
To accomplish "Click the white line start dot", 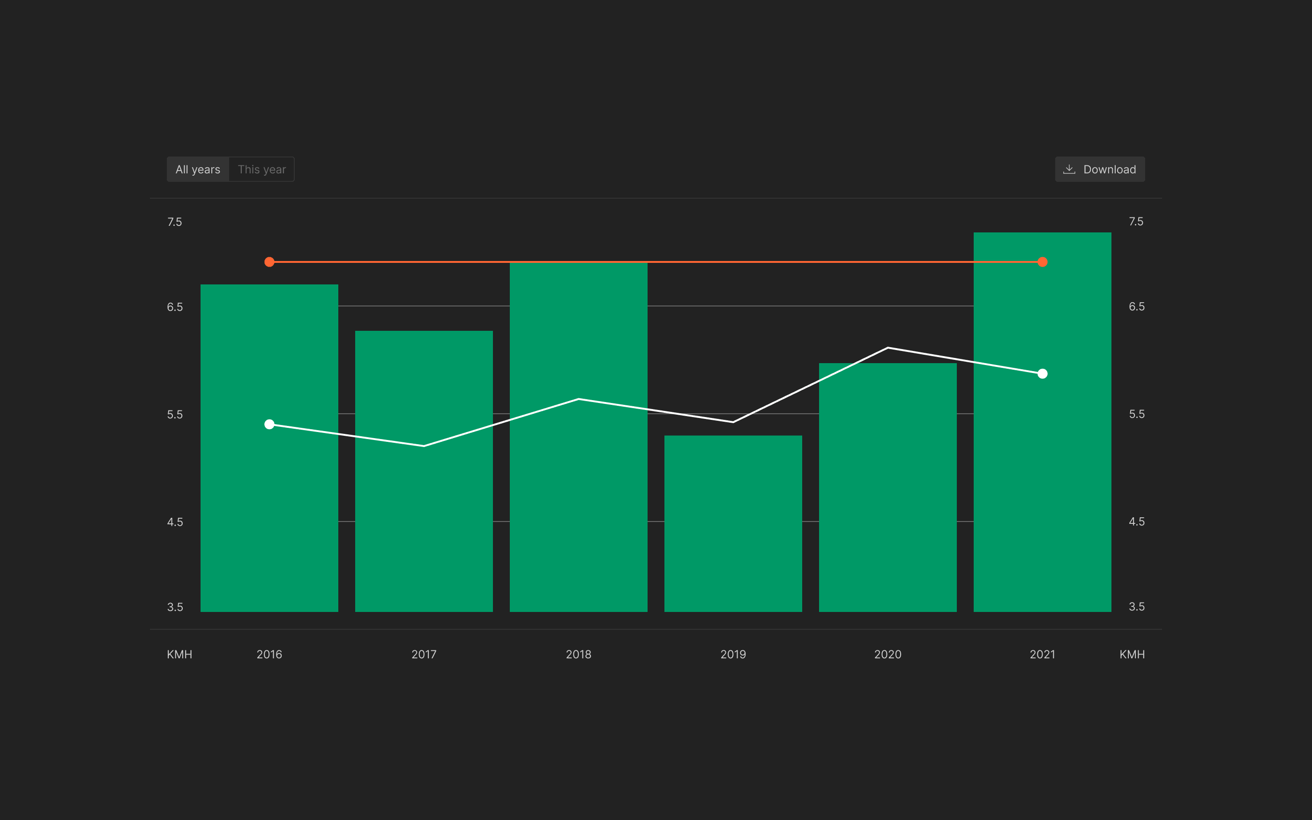I will click(x=269, y=424).
